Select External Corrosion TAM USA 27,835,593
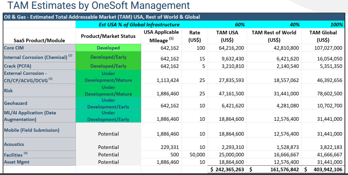 pyautogui.click(x=231, y=80)
